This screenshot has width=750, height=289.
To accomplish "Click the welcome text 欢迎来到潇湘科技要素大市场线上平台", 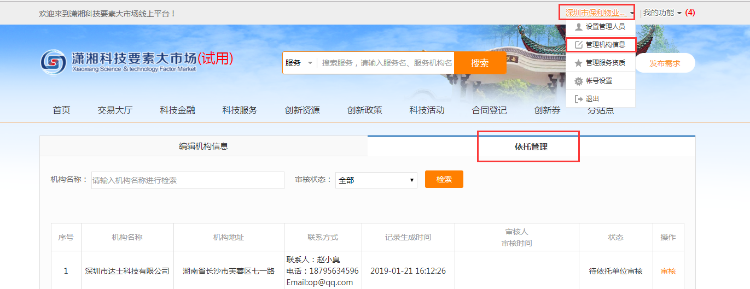I will [x=107, y=13].
